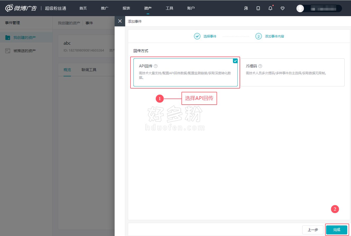
Task: Click the user contacts icon in header
Action: [x=246, y=8]
